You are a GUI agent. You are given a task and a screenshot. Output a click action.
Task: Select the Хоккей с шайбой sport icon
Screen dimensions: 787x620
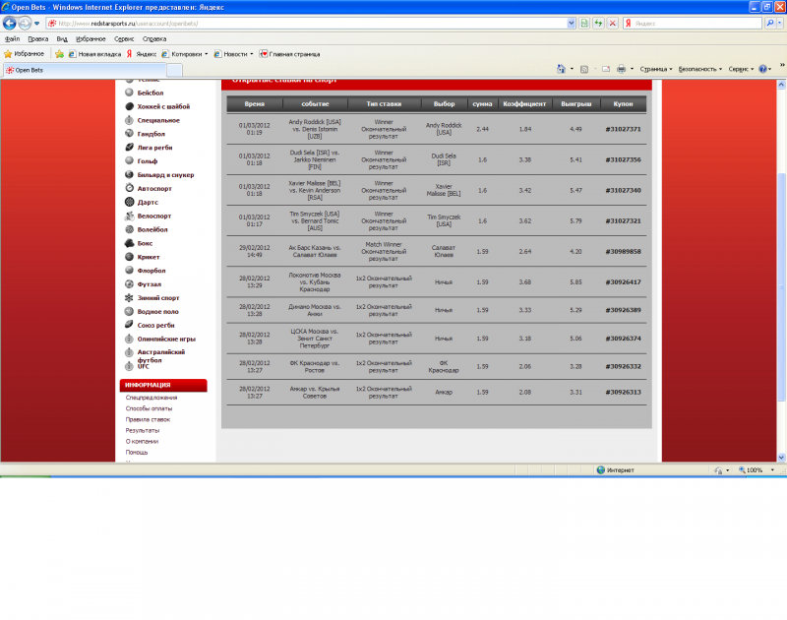click(129, 106)
